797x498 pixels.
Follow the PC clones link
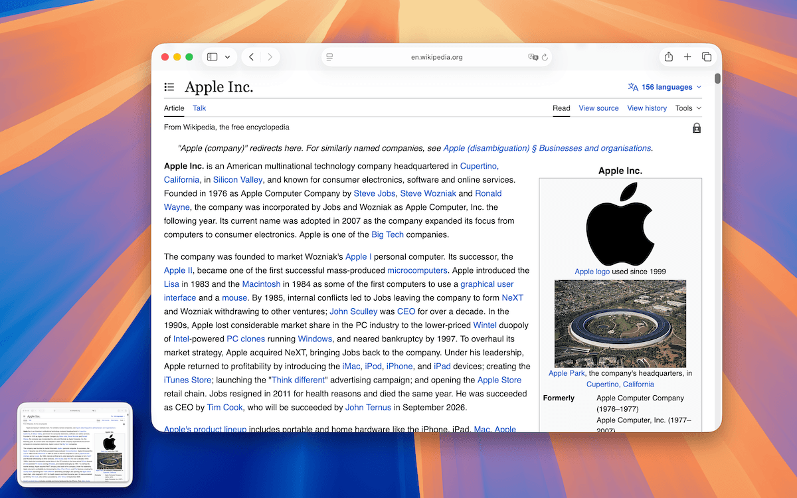tap(246, 339)
